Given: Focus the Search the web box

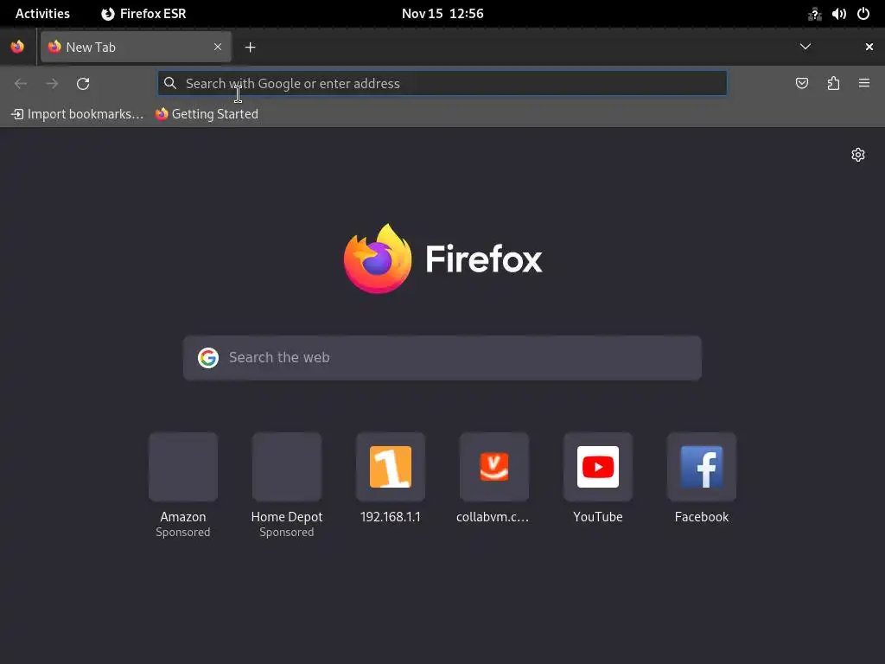Looking at the screenshot, I should pos(442,358).
